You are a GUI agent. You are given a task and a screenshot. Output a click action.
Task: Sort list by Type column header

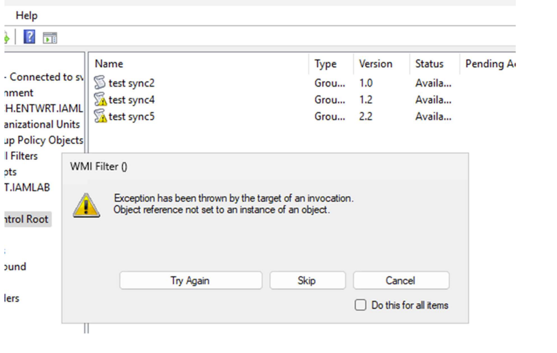[325, 64]
